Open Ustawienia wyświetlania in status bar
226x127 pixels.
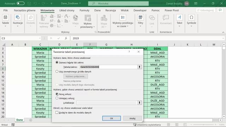click(x=147, y=125)
